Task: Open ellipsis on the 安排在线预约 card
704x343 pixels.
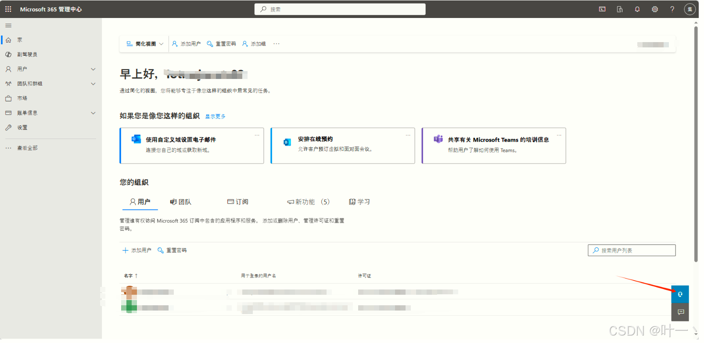Action: (x=408, y=135)
